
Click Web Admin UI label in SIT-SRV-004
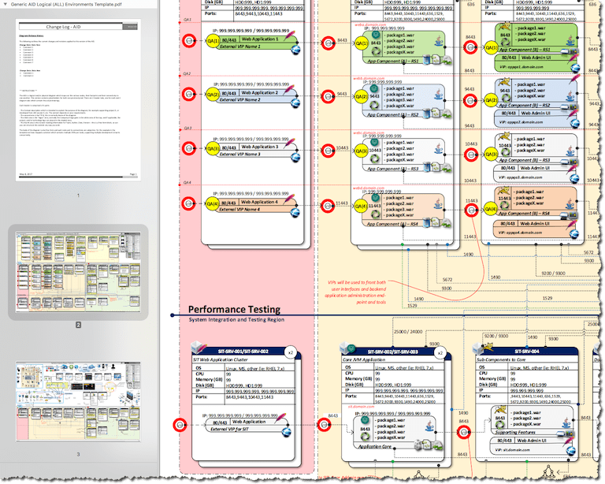531,441
